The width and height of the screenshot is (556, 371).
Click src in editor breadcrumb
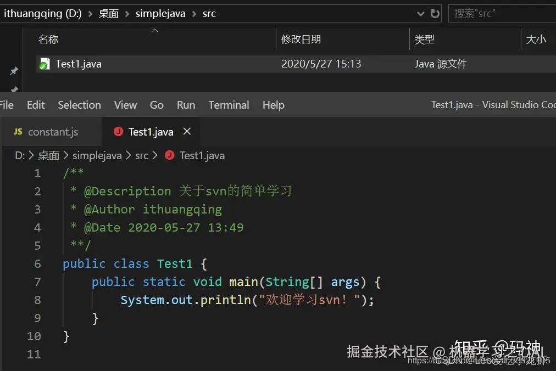click(x=142, y=155)
